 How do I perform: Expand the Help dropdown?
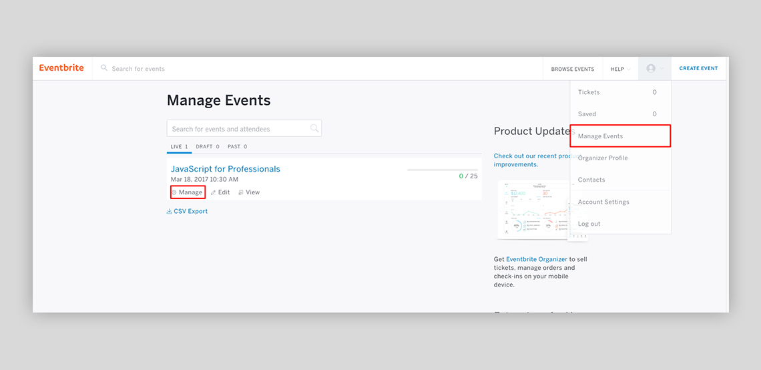click(620, 69)
